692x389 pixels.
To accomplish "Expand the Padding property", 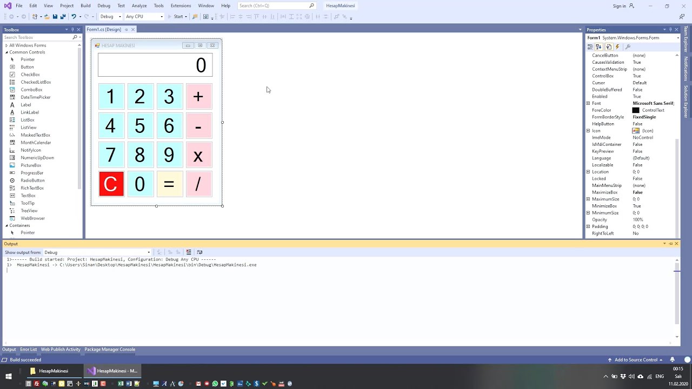I will [588, 226].
